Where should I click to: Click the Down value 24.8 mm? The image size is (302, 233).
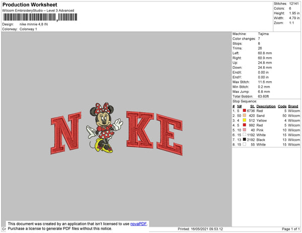[x=265, y=67]
